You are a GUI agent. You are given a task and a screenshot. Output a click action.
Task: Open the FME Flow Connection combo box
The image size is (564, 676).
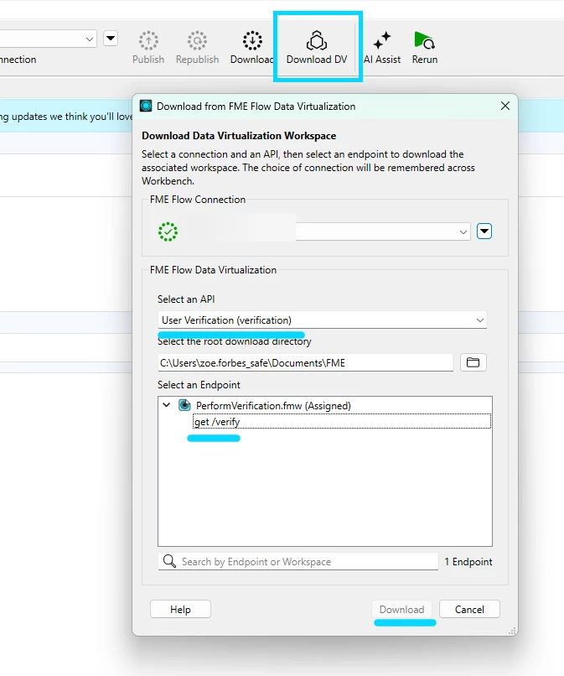click(383, 232)
